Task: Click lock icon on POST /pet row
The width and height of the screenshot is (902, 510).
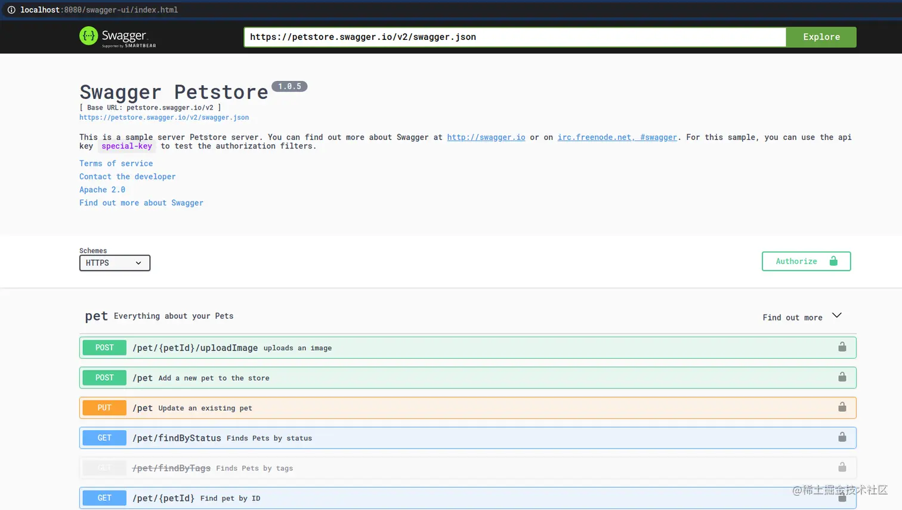Action: tap(842, 377)
